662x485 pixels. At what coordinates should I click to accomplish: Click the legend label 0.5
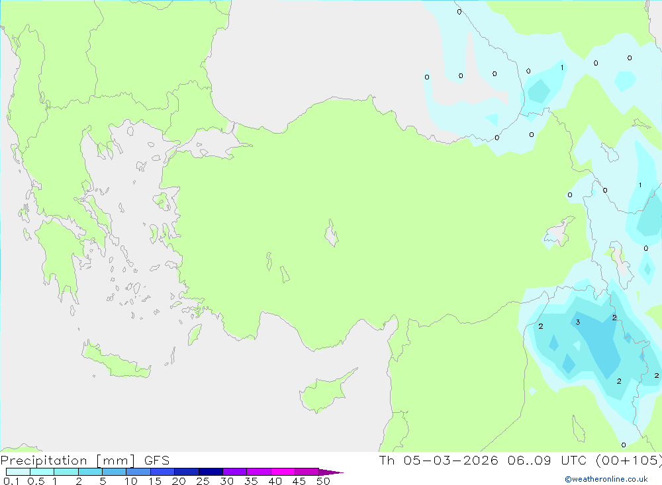pyautogui.click(x=36, y=481)
